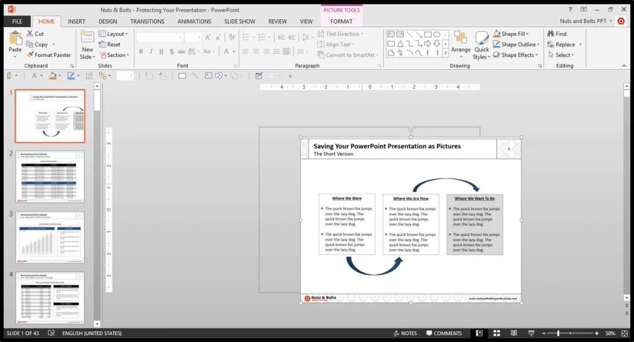
Task: Select slide 3 thumbnail with chart
Action: [x=50, y=237]
